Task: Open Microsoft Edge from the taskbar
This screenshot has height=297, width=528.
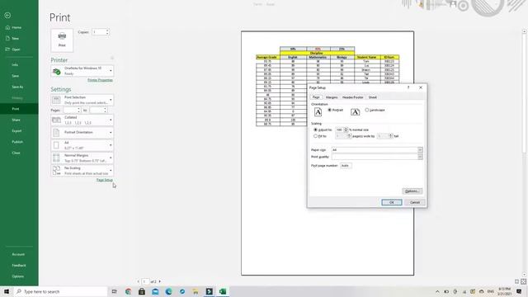Action: 168,291
